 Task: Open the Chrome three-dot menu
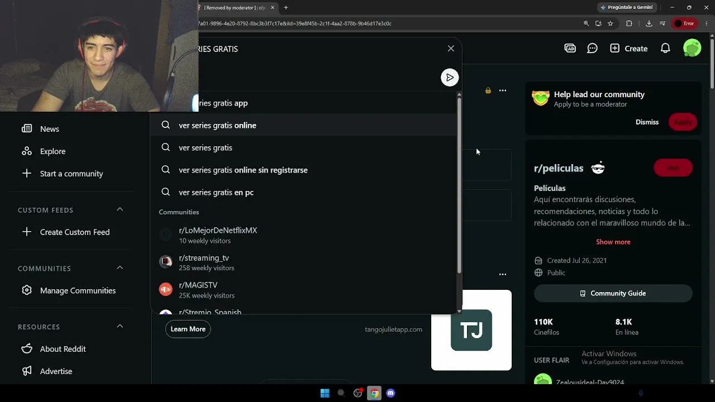click(706, 23)
